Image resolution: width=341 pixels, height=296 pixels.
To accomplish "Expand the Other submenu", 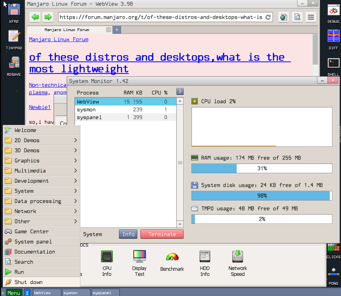I will click(x=41, y=221).
